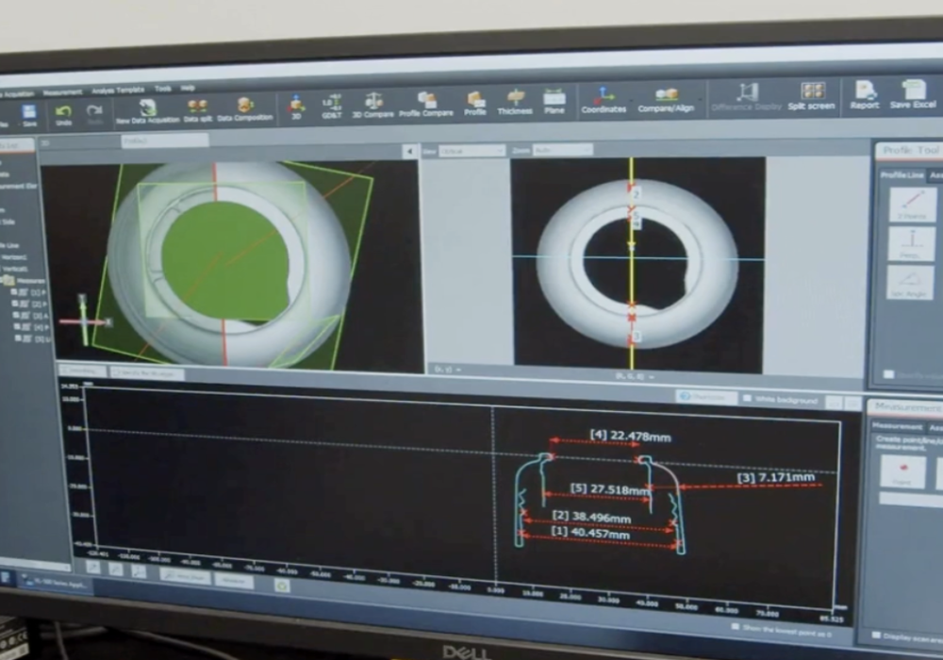Toggle Show the lowest point as 0

coord(736,626)
